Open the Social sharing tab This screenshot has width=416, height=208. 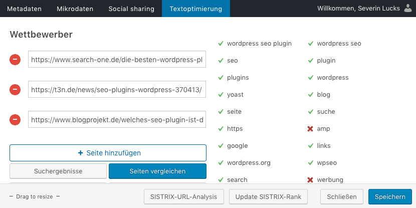click(132, 9)
